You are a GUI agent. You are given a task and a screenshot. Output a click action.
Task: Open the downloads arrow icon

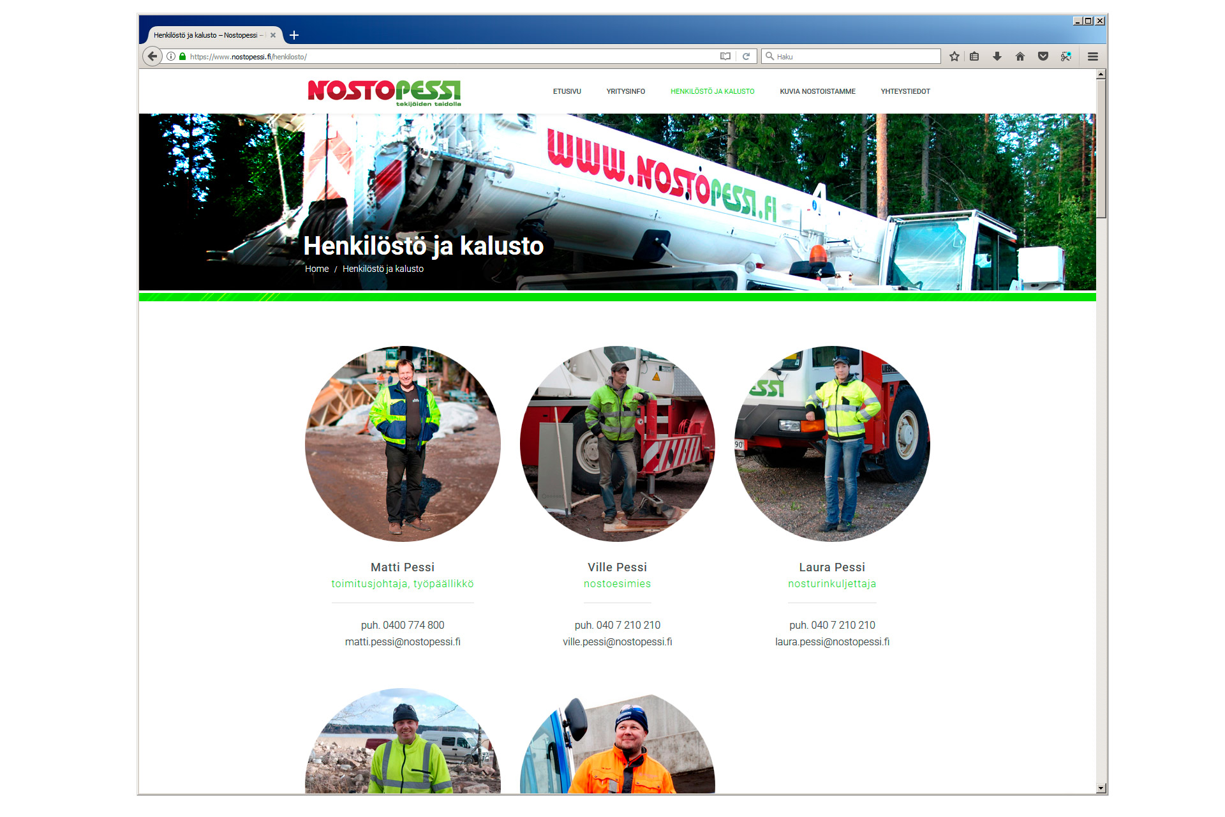point(997,56)
